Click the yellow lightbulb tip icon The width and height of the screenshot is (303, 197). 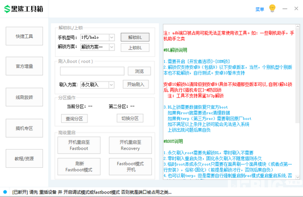pos(272,9)
